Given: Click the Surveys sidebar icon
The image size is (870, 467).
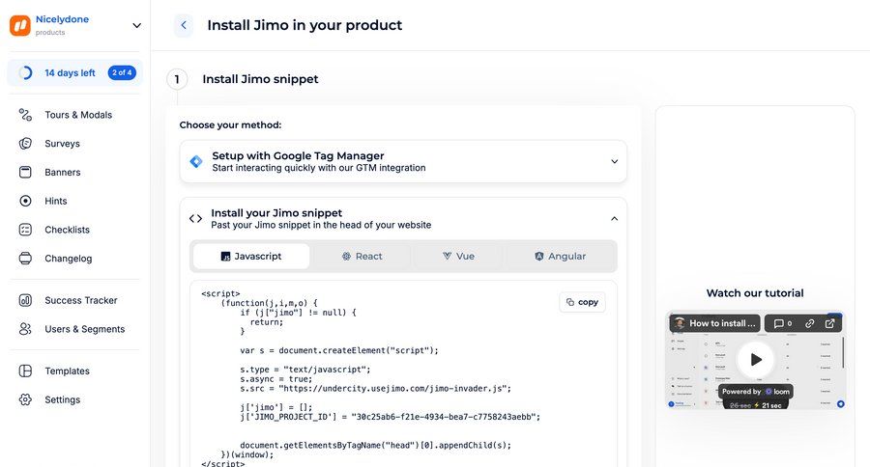Looking at the screenshot, I should pos(25,144).
